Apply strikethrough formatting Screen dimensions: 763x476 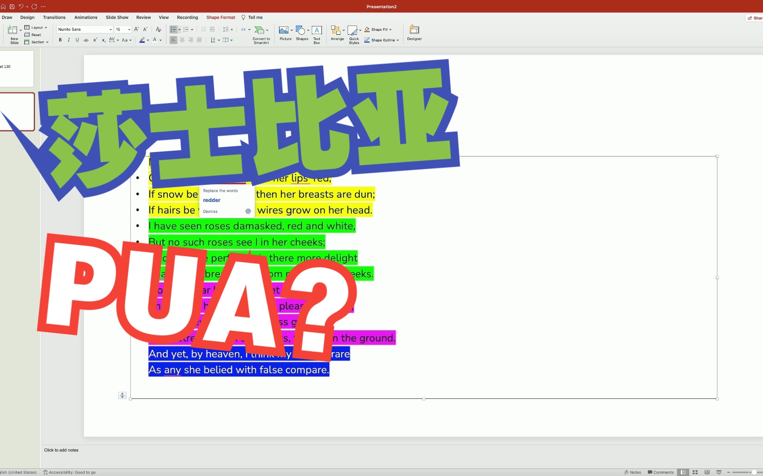86,40
